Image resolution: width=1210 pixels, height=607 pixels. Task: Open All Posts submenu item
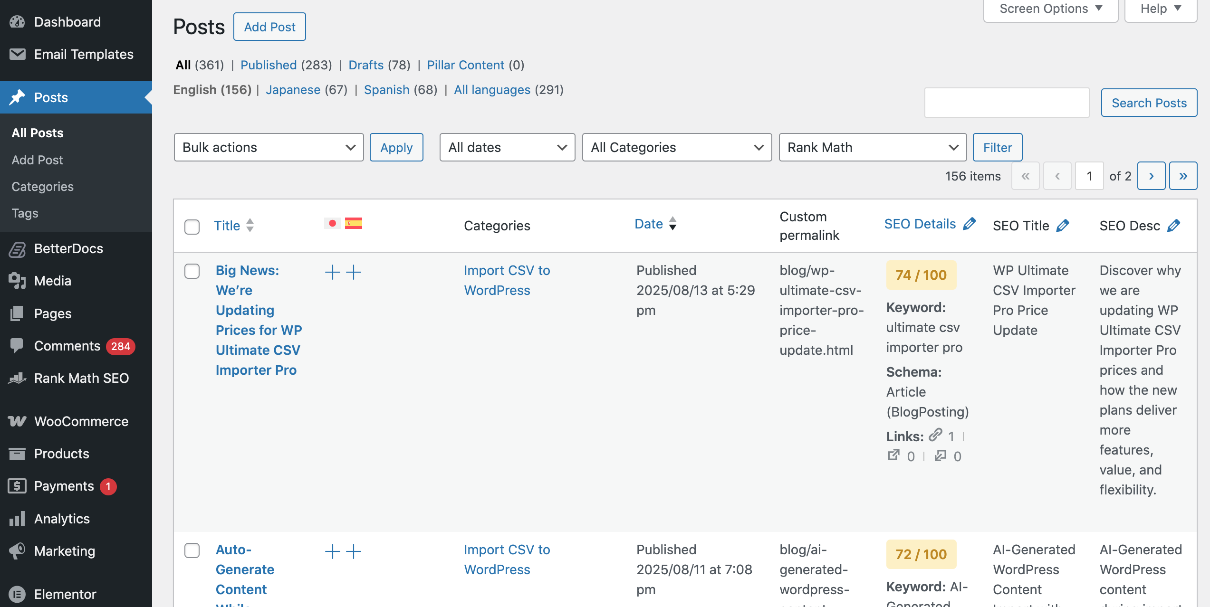[38, 133]
